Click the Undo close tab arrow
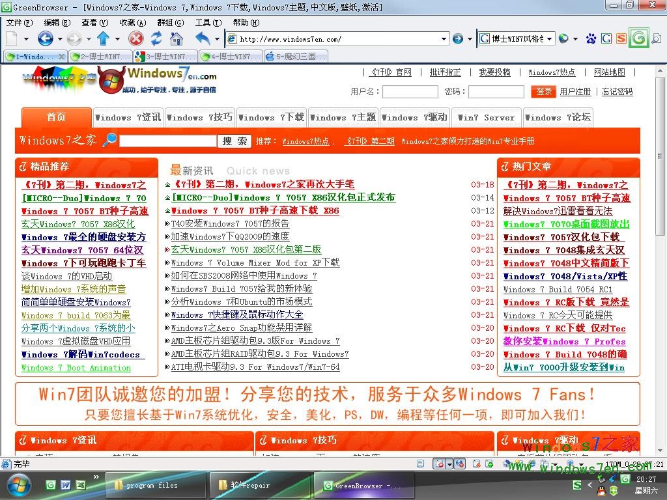The height and width of the screenshot is (500, 667). click(203, 39)
